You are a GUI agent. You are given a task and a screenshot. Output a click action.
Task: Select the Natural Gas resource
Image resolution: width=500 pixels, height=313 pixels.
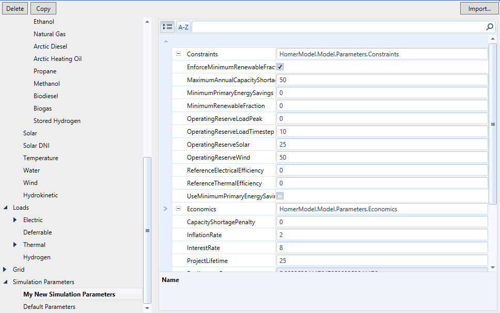coord(50,34)
